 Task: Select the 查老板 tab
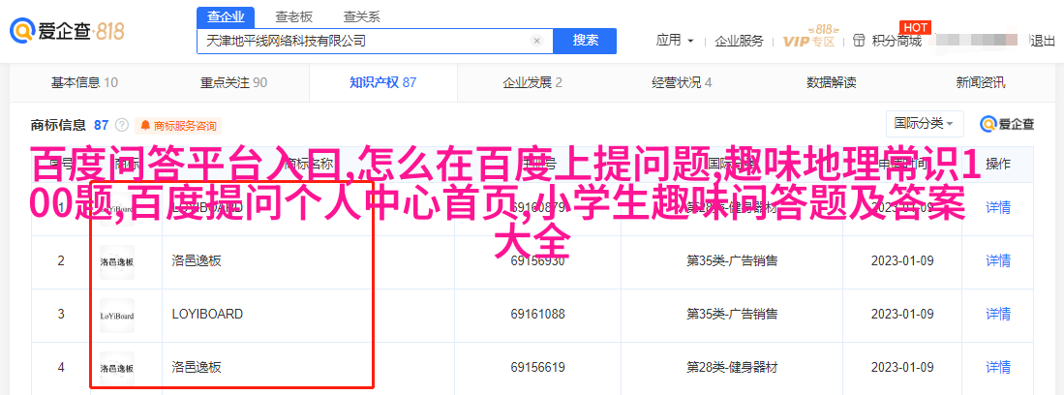pyautogui.click(x=293, y=17)
